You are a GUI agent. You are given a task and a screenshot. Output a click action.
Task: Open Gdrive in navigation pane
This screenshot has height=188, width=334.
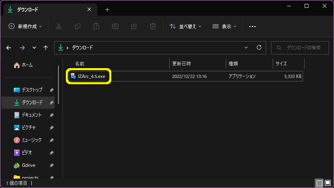point(24,165)
